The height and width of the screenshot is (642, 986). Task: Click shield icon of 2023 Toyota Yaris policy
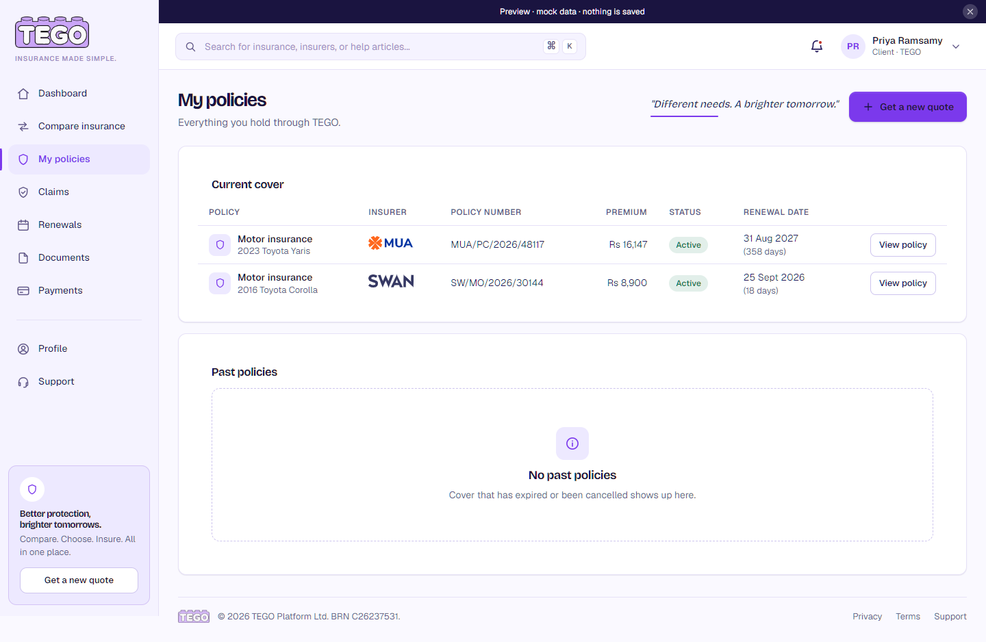(x=220, y=244)
